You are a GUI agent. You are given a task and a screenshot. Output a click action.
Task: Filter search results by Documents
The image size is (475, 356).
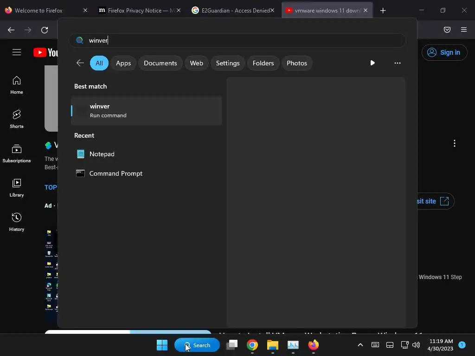[x=160, y=63]
